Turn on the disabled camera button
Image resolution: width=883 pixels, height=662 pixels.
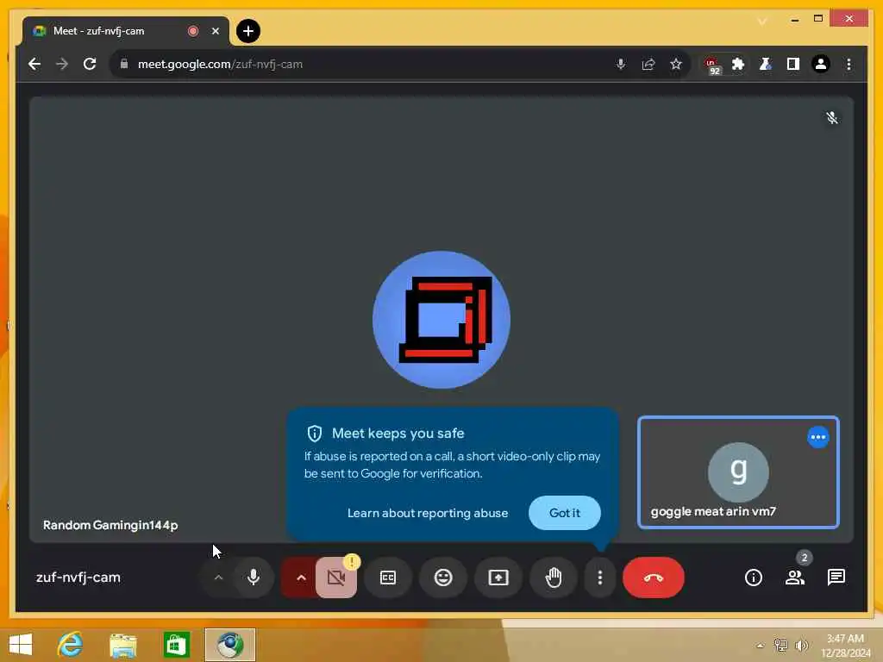(x=336, y=578)
